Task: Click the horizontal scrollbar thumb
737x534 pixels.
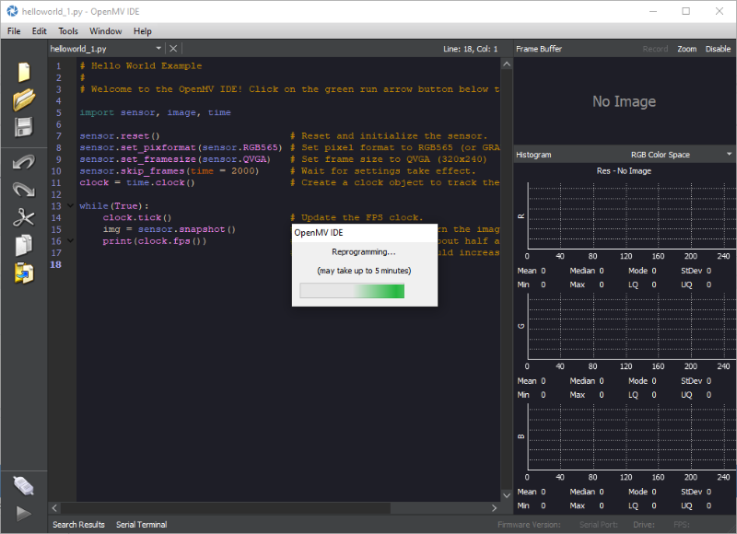Action: [x=226, y=507]
